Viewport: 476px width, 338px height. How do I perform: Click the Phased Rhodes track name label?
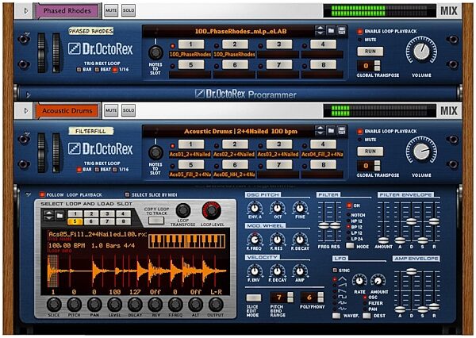(67, 11)
